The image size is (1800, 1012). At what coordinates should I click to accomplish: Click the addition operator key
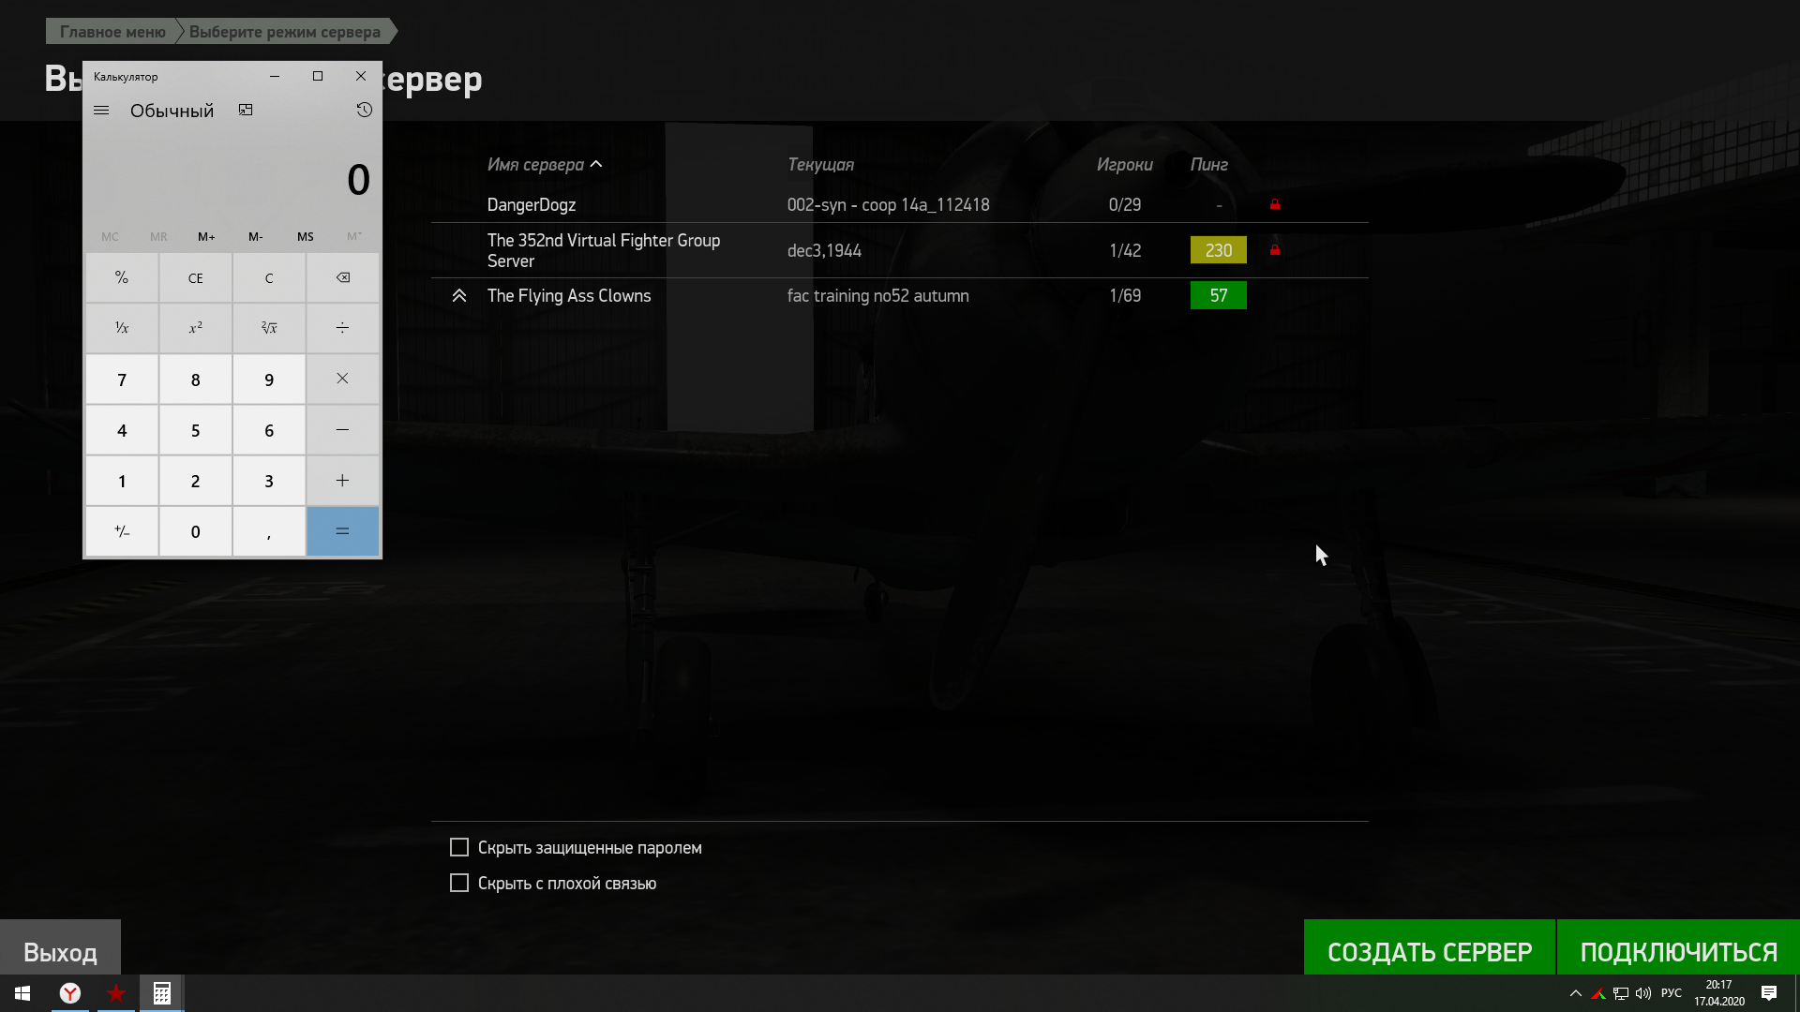(343, 481)
